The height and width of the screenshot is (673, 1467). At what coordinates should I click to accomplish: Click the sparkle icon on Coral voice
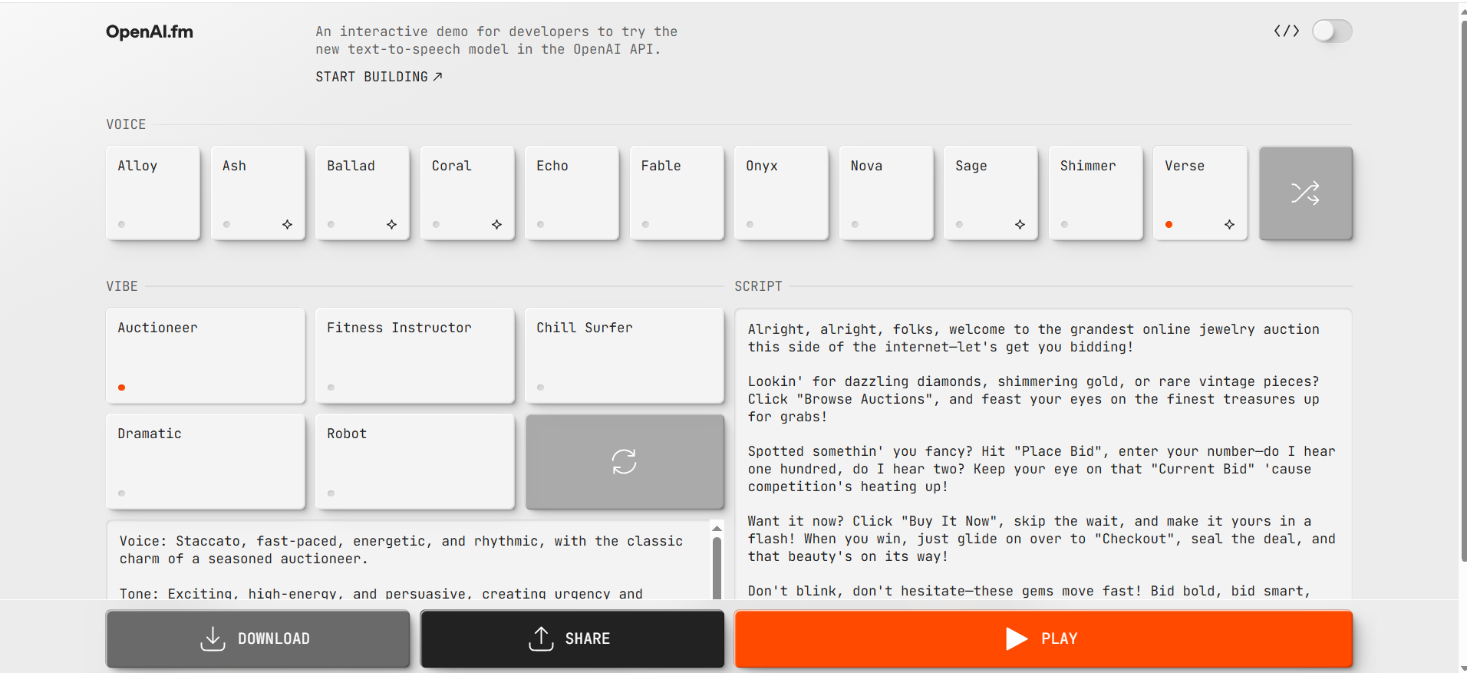[x=496, y=225]
